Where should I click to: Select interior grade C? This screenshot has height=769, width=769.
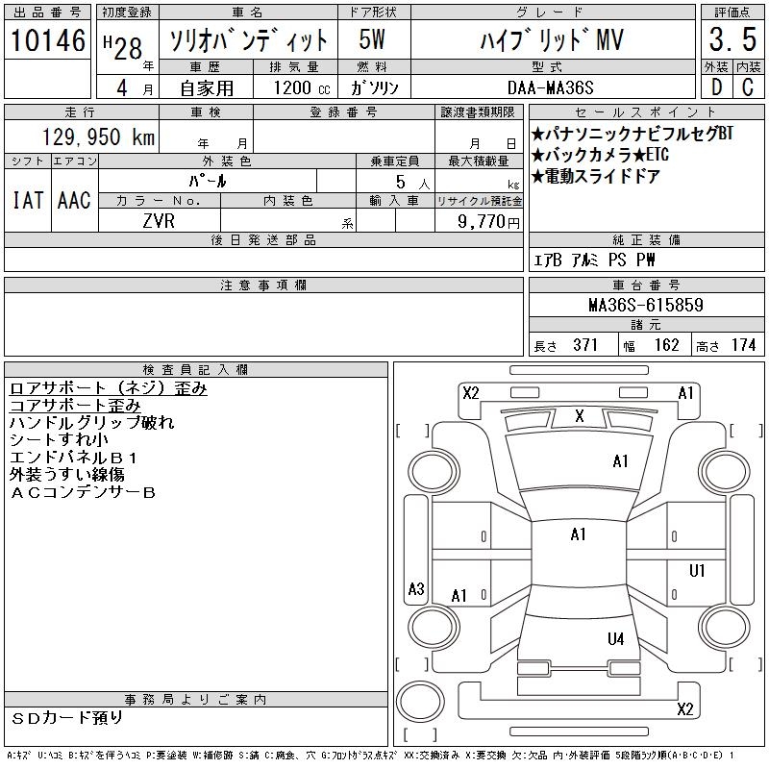tap(748, 87)
